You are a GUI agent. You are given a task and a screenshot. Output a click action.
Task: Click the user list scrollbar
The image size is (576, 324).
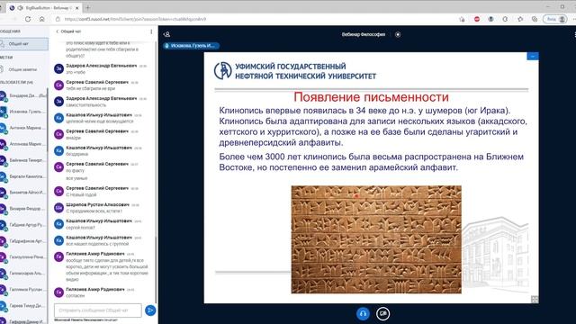click(48, 120)
